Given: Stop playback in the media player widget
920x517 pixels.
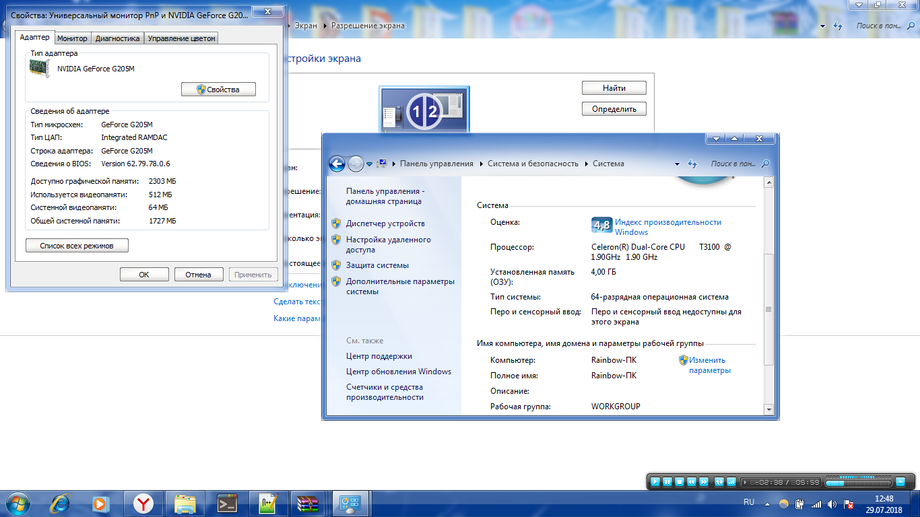Looking at the screenshot, I should pyautogui.click(x=680, y=482).
